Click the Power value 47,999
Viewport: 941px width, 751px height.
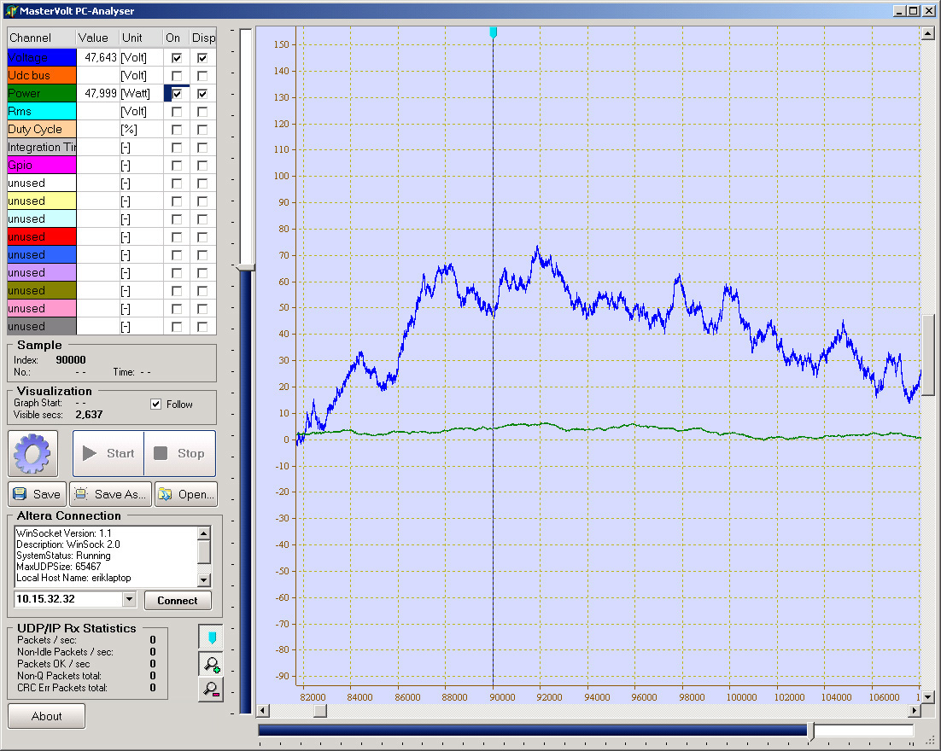(101, 94)
